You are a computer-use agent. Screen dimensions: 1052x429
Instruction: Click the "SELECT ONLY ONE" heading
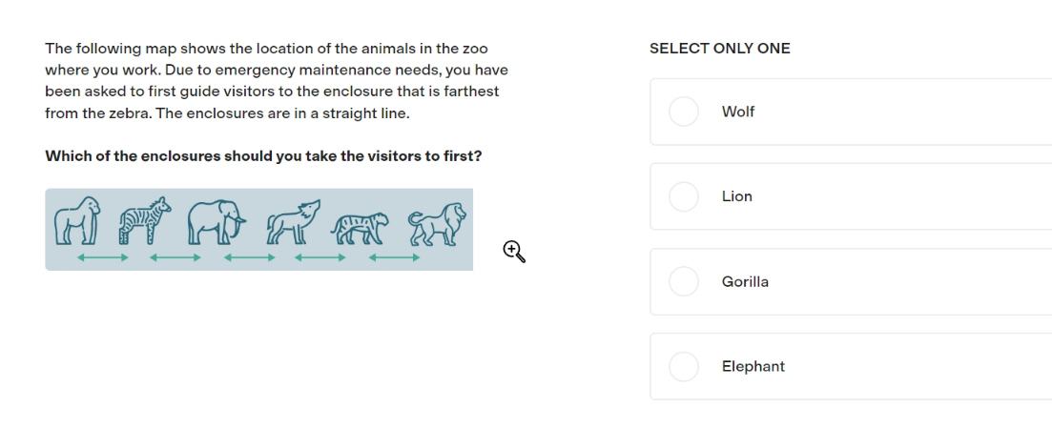pyautogui.click(x=720, y=49)
